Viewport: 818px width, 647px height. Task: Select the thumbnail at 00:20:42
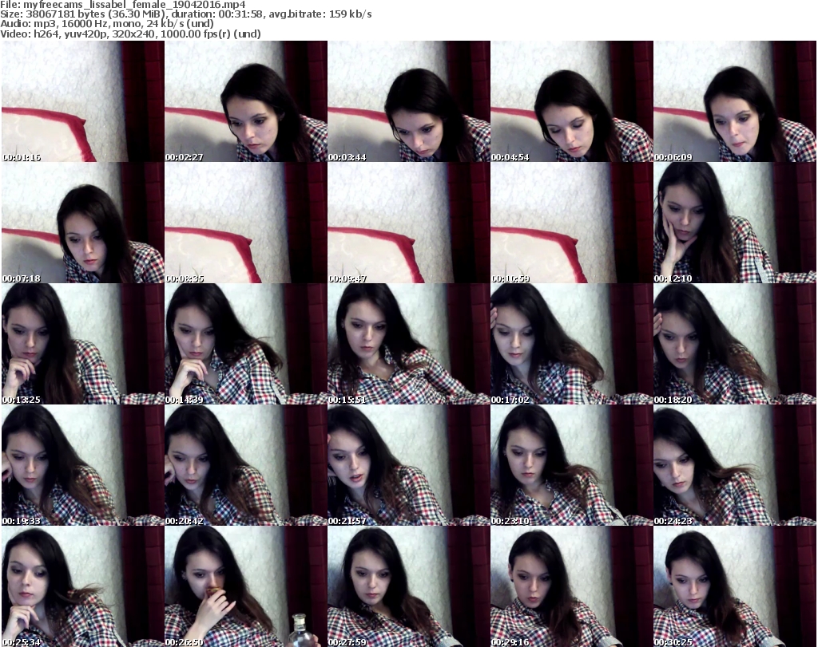coord(246,466)
